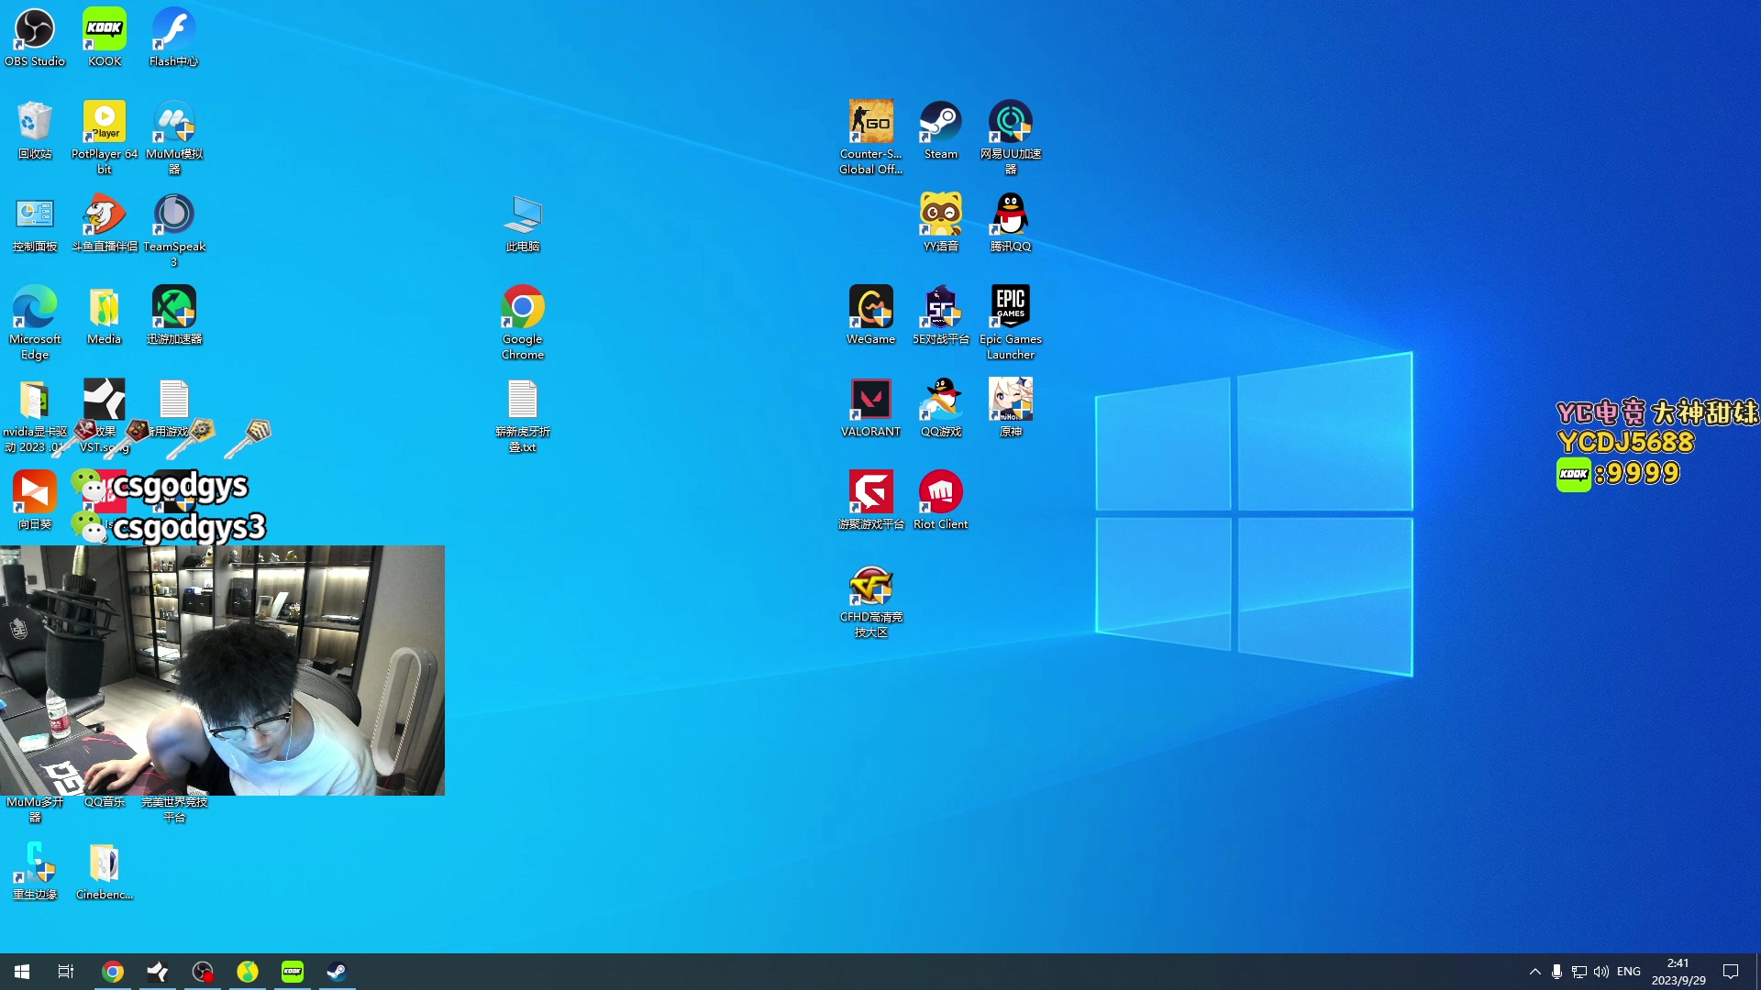This screenshot has height=990, width=1761.
Task: Click the Steam icon on the taskbar
Action: (337, 972)
